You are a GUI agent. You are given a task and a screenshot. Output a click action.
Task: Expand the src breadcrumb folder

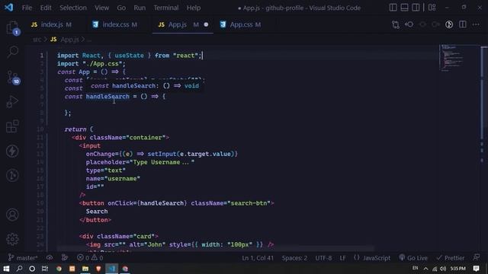tap(37, 40)
